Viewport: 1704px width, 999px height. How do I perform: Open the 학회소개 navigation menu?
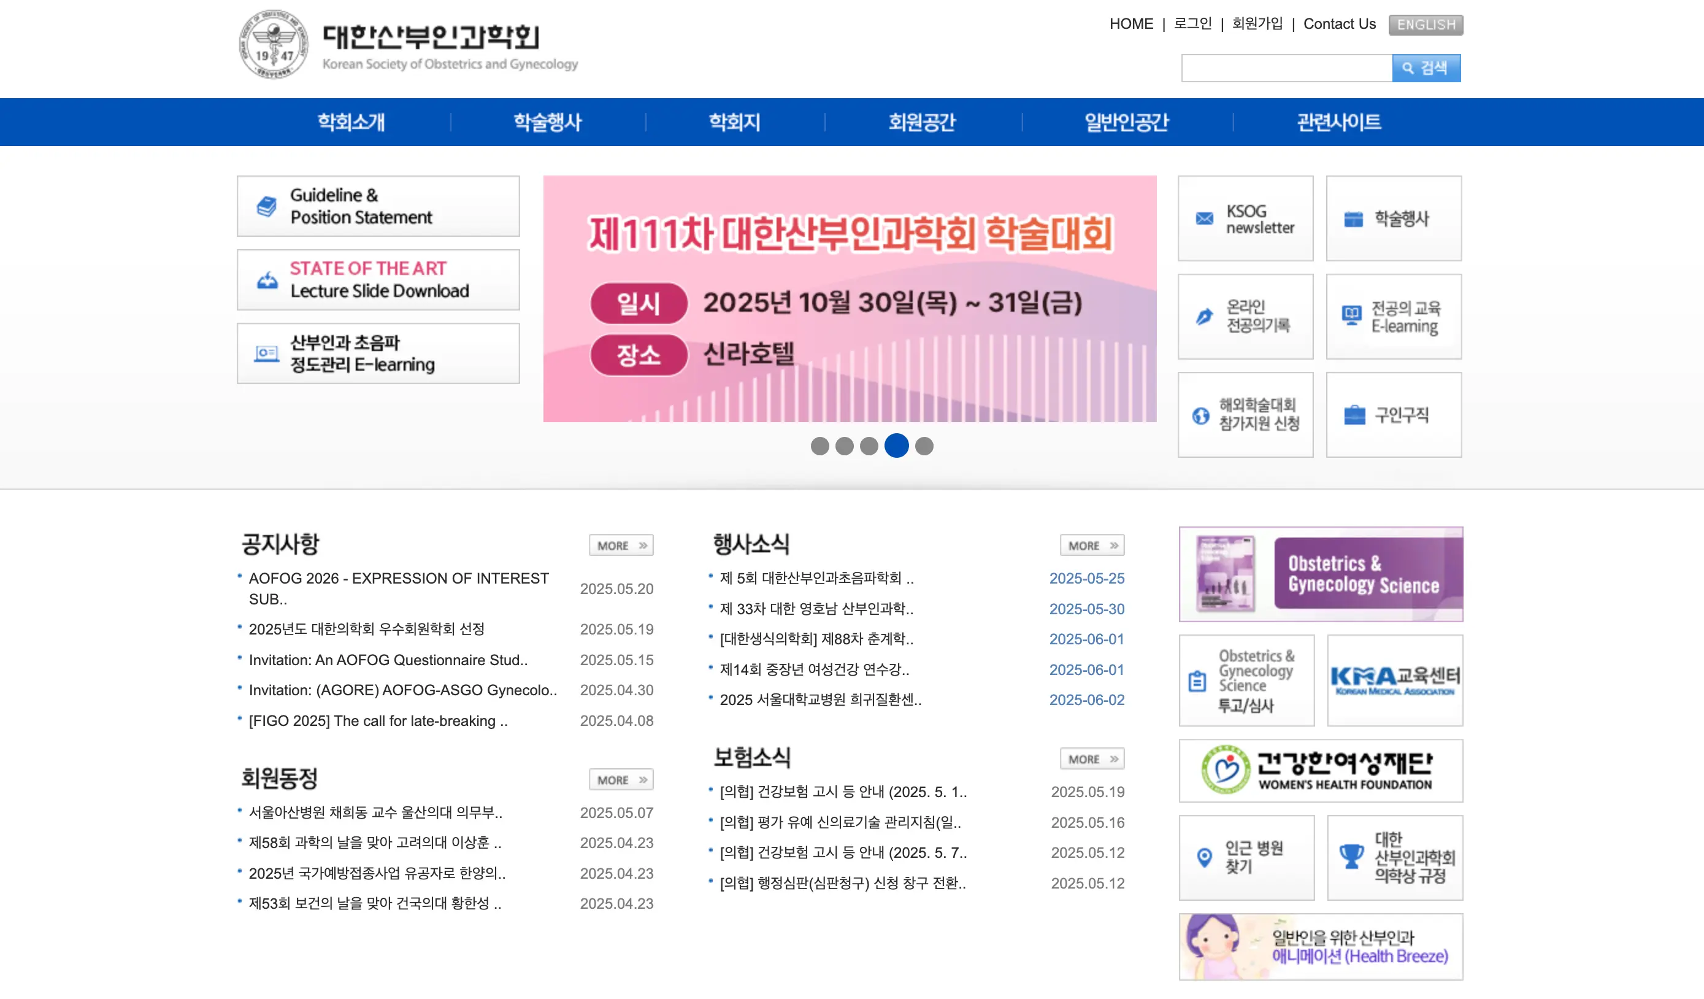coord(351,123)
